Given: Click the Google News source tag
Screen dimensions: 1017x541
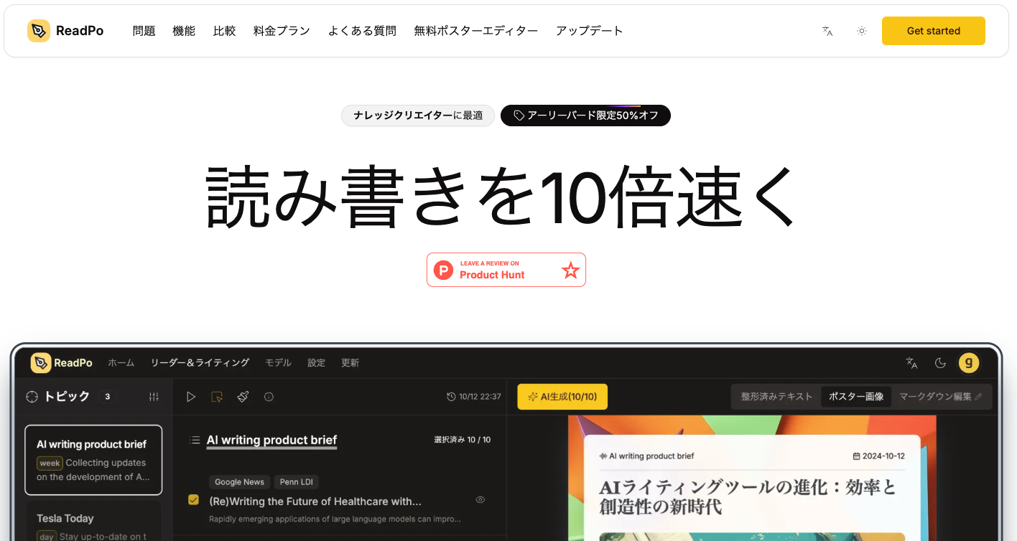Looking at the screenshot, I should point(239,482).
